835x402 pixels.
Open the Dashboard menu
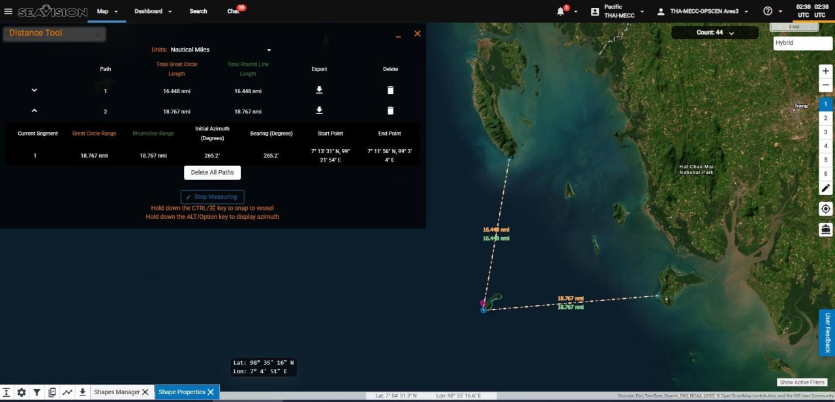tap(153, 11)
